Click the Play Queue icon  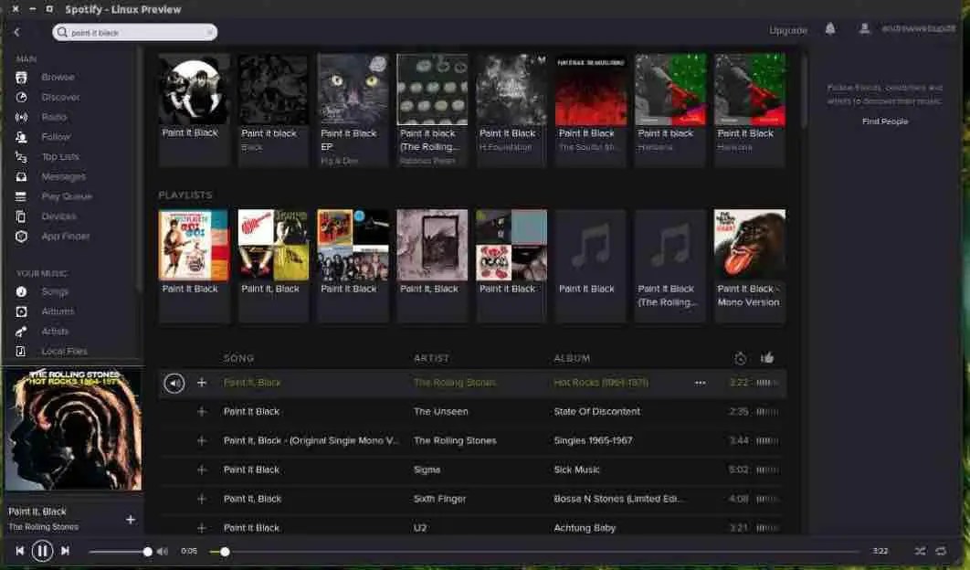click(21, 196)
